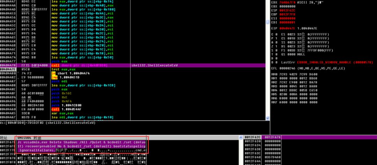Click dump address 0012F878
Image resolution: width=377 pixels, height=165 pixels.
coord(8,158)
